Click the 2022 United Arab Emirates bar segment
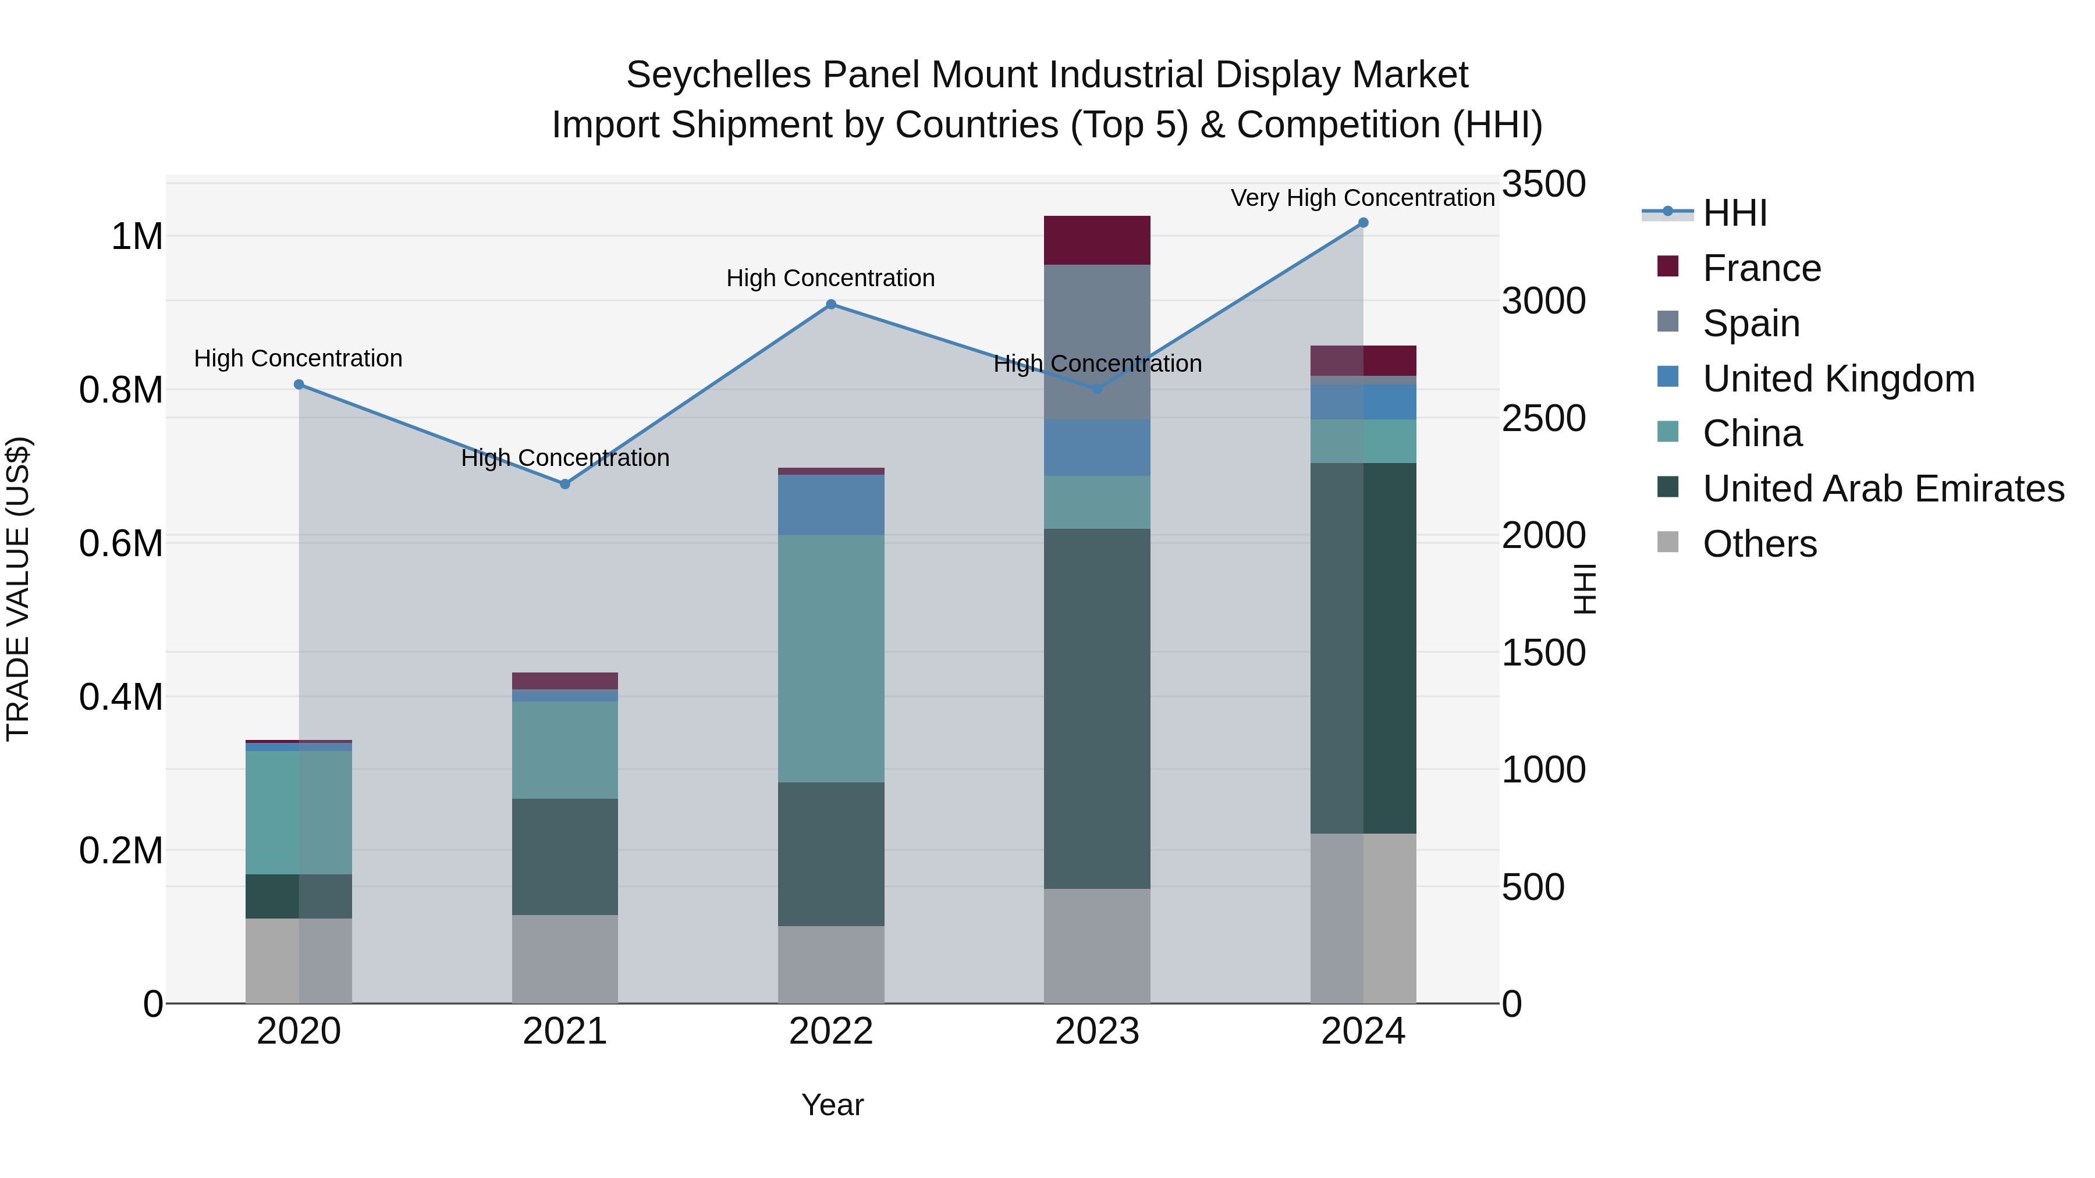The image size is (2095, 1178). coord(831,855)
